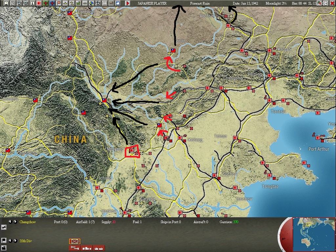
Task: Click the red industry skyline icon
Action: [x=99, y=248]
